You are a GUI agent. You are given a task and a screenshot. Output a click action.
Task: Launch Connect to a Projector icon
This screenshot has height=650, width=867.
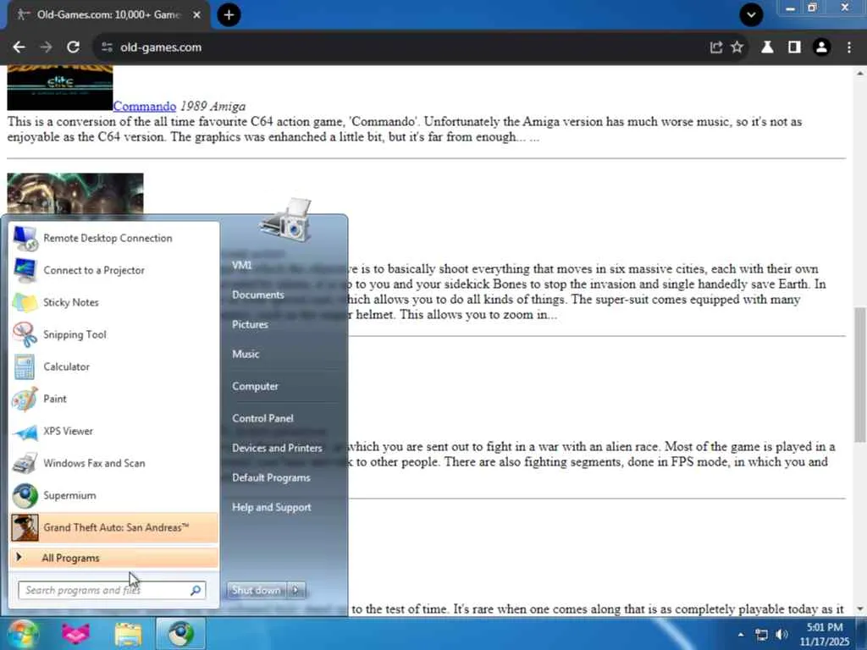[25, 270]
